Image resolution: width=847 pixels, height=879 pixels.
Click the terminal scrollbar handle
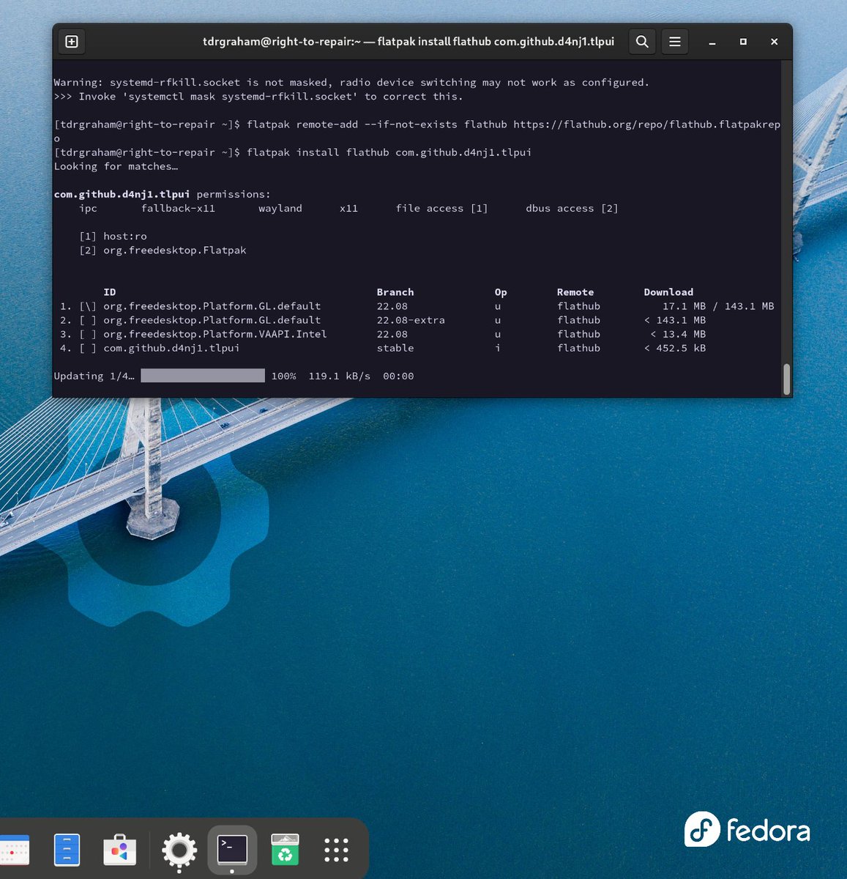787,379
